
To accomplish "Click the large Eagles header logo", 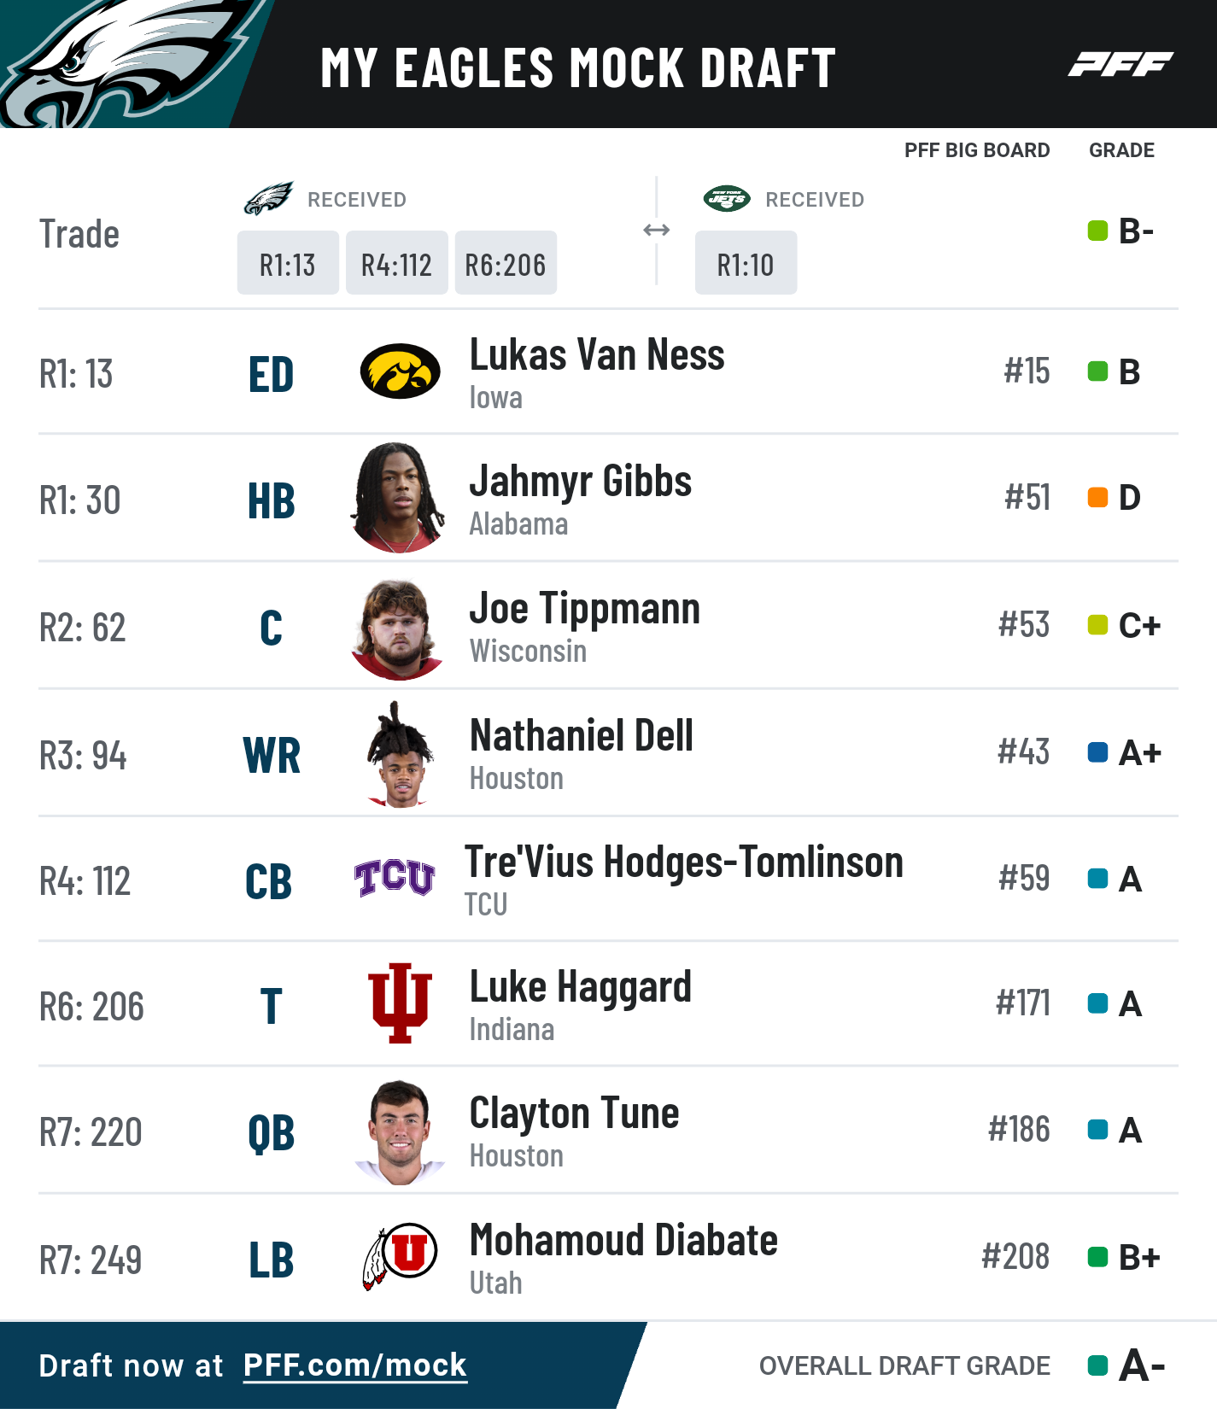I will 120,64.
